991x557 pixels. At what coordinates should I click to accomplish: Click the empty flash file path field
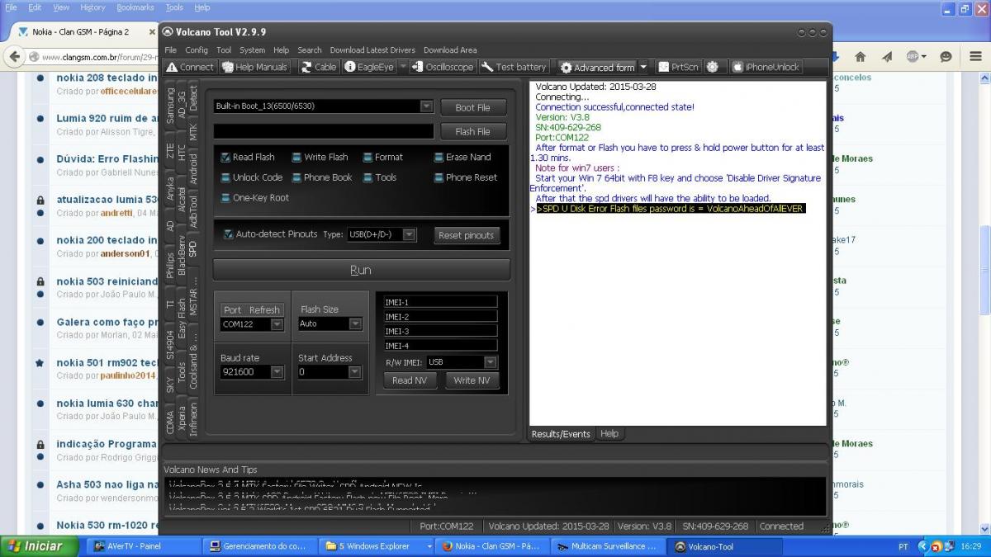click(x=323, y=131)
